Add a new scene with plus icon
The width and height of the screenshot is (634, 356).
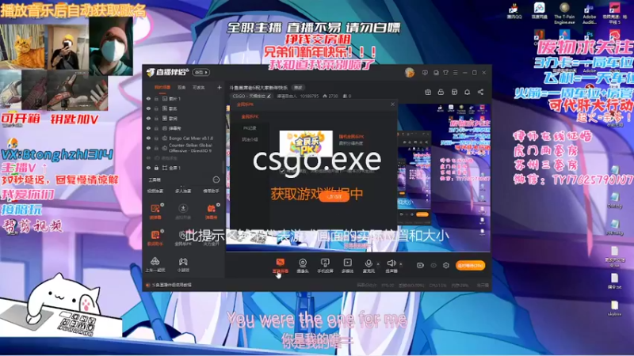click(x=220, y=87)
